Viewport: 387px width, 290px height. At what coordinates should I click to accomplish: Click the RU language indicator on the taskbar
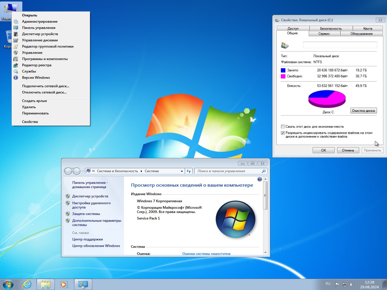coord(328,284)
